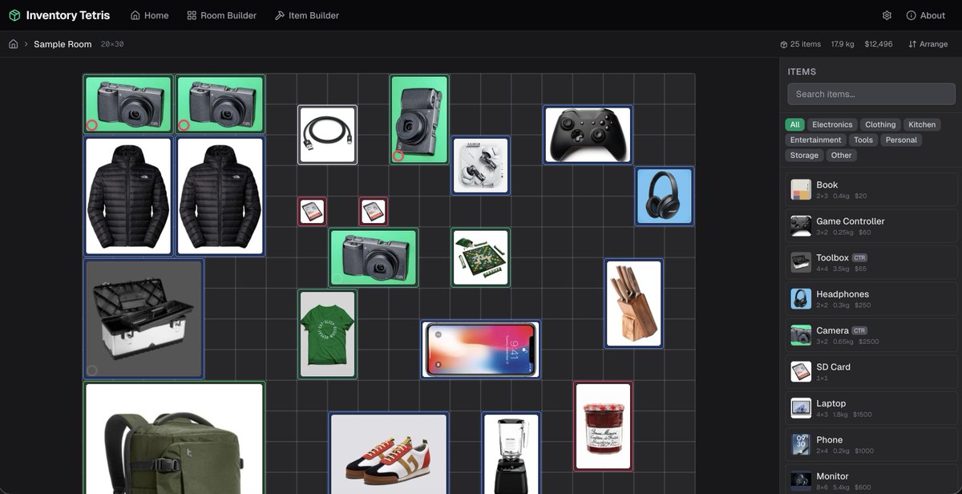The width and height of the screenshot is (962, 494).
Task: Click the circle indicator on the toolbox
Action: click(x=92, y=370)
